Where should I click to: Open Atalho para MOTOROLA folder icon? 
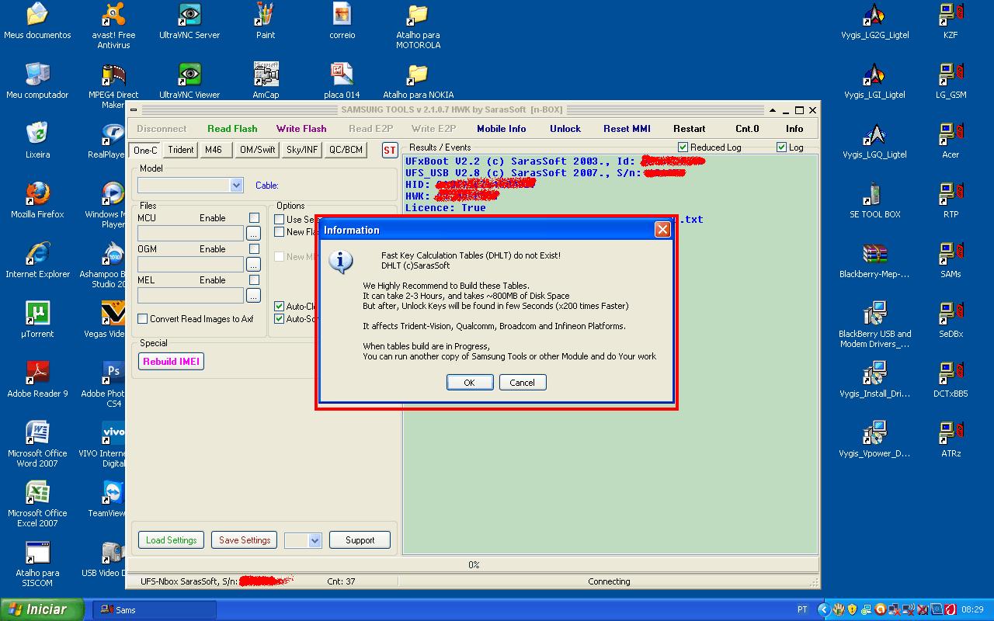click(418, 26)
